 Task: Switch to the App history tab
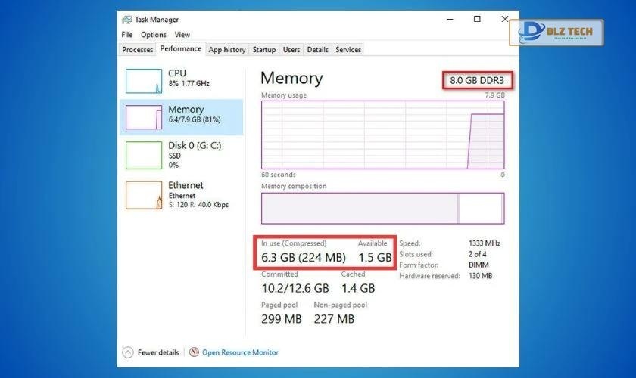tap(227, 50)
